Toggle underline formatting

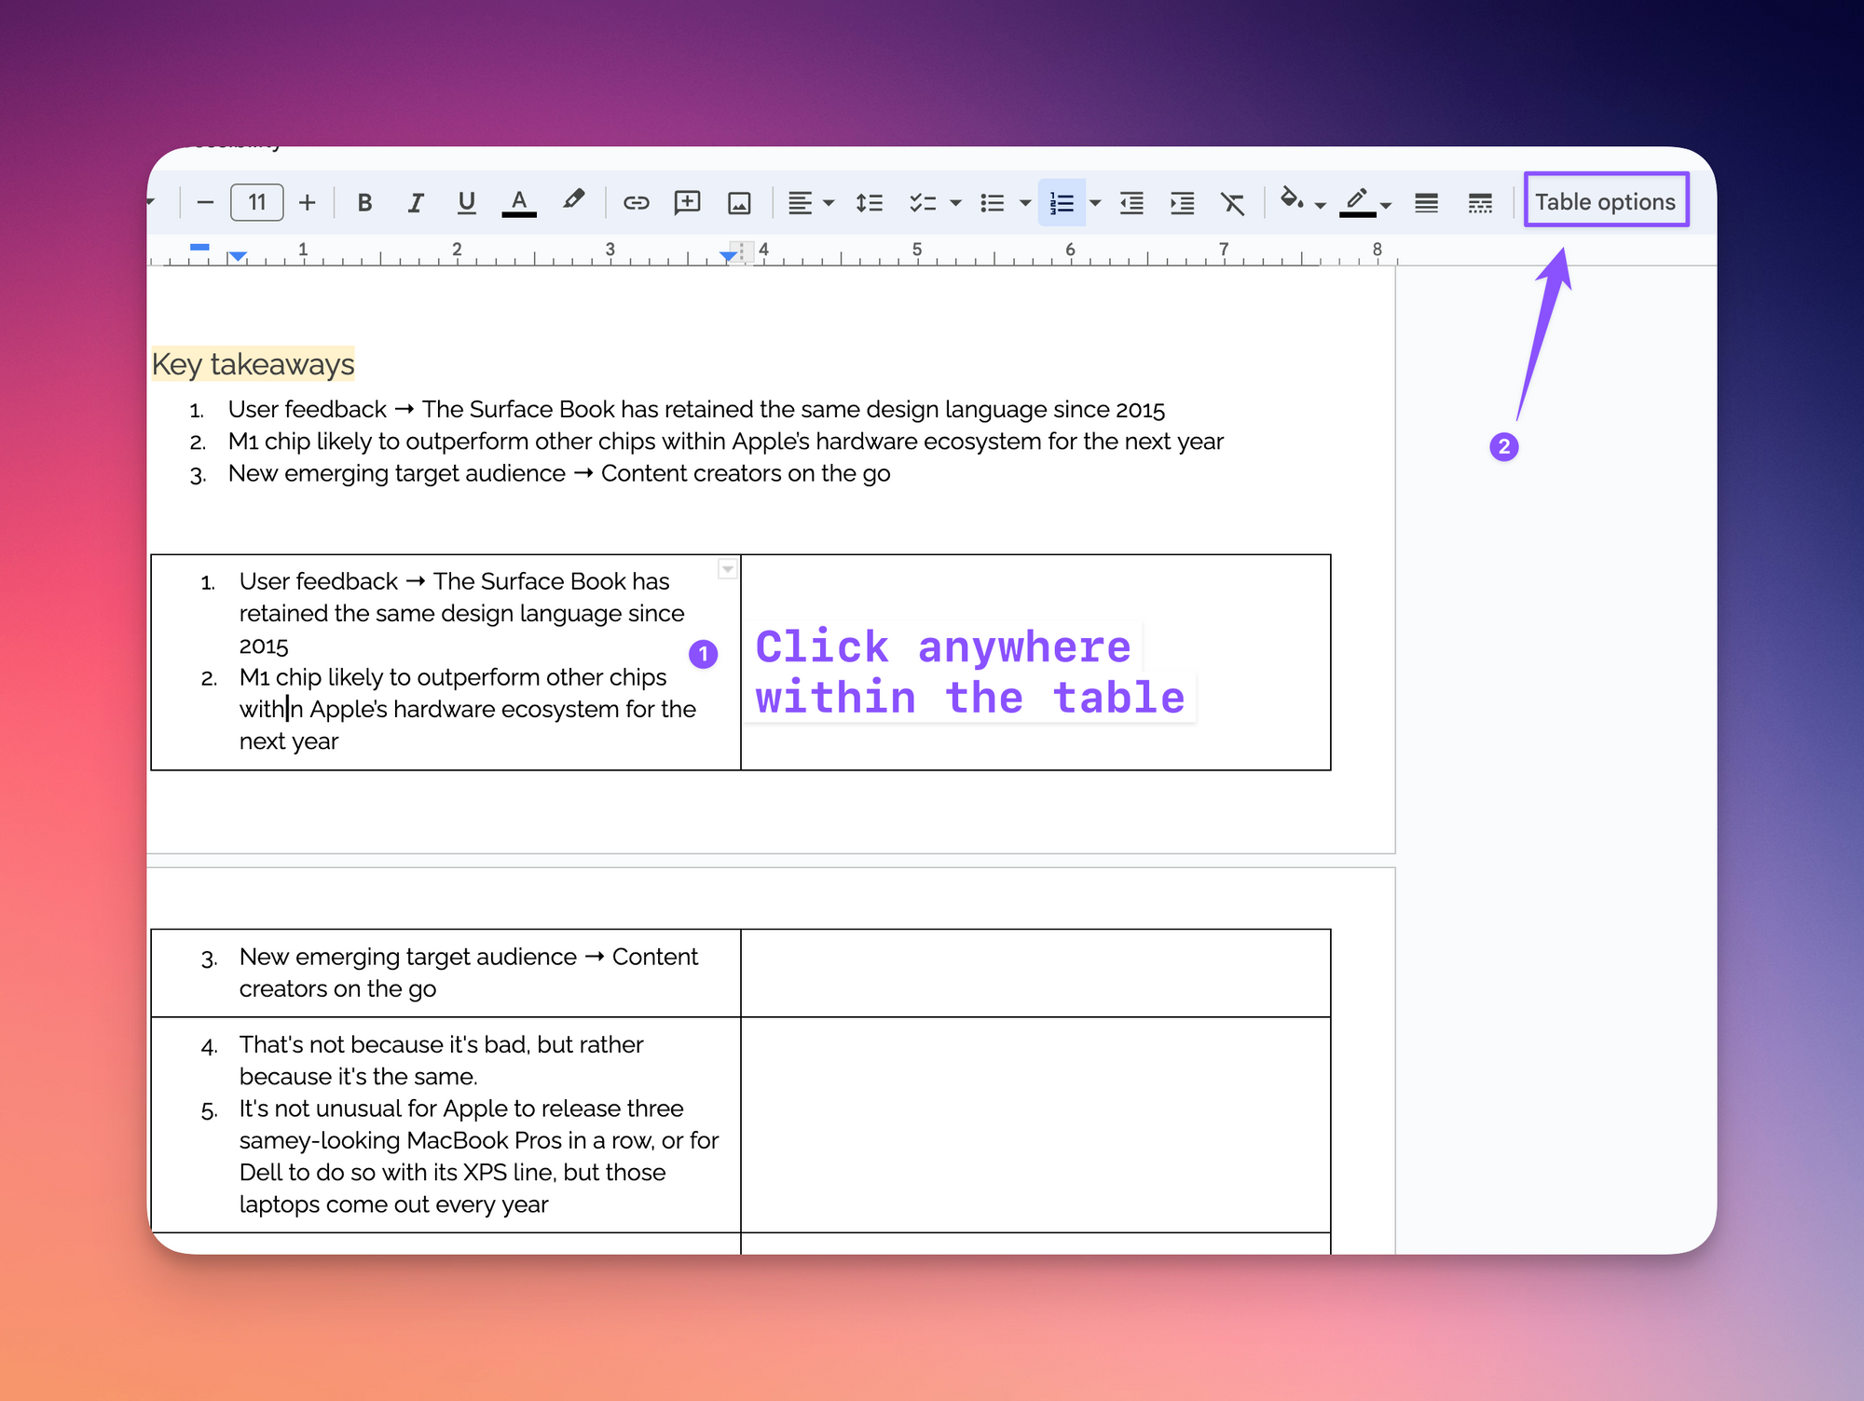(x=466, y=202)
